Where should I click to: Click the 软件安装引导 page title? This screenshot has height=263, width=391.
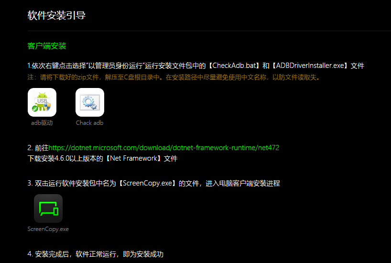[x=56, y=15]
